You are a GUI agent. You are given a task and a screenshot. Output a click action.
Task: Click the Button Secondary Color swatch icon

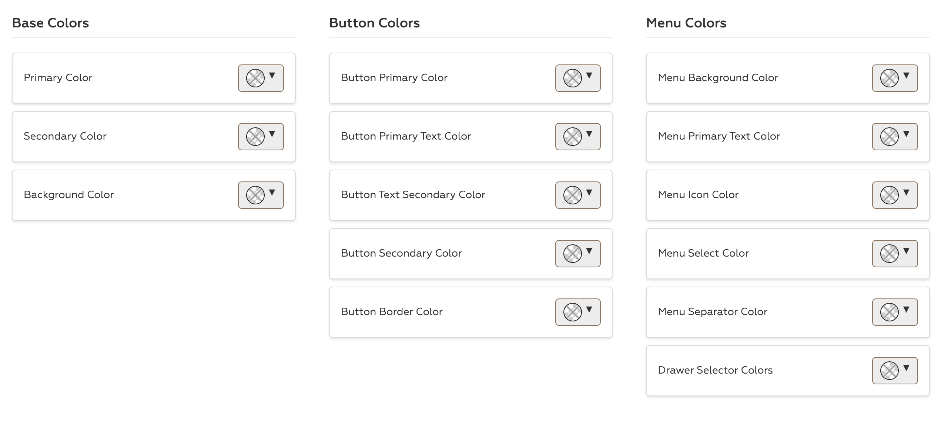[x=572, y=254]
